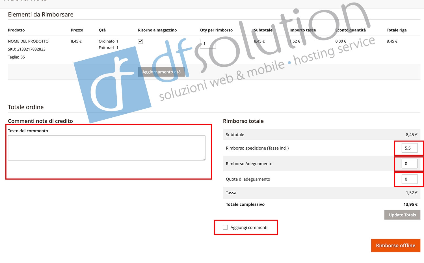Screen dimensions: 424x263
Task: Focus the Testo del commento textarea
Action: (x=107, y=148)
